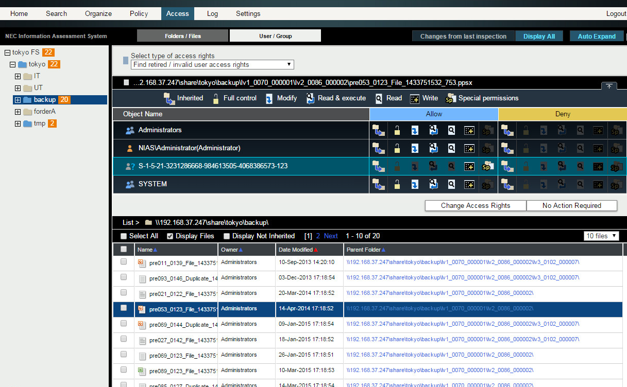Check the Select All checkbox
Screen dimensions: 627x387
tap(124, 236)
